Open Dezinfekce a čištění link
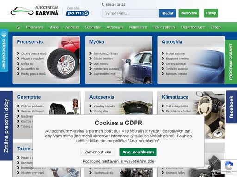Image resolution: width=237 pixels, height=177 pixels. 178,111
